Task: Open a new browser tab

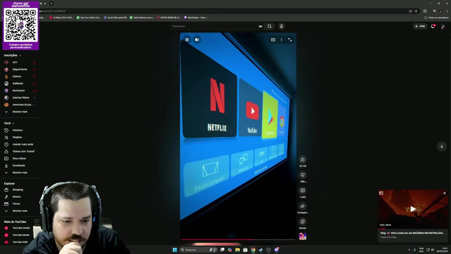Action: point(51,4)
